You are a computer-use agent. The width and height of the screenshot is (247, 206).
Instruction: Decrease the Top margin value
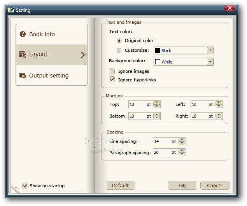pyautogui.click(x=156, y=106)
